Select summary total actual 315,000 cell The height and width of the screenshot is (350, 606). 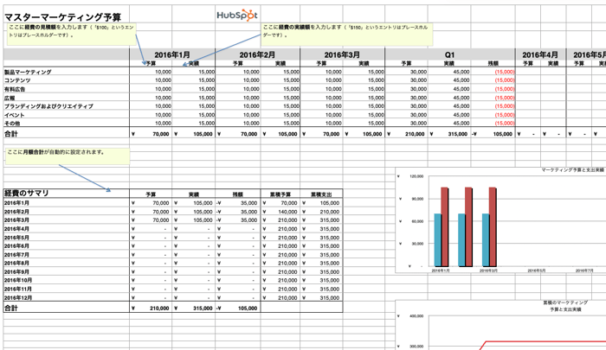194,309
